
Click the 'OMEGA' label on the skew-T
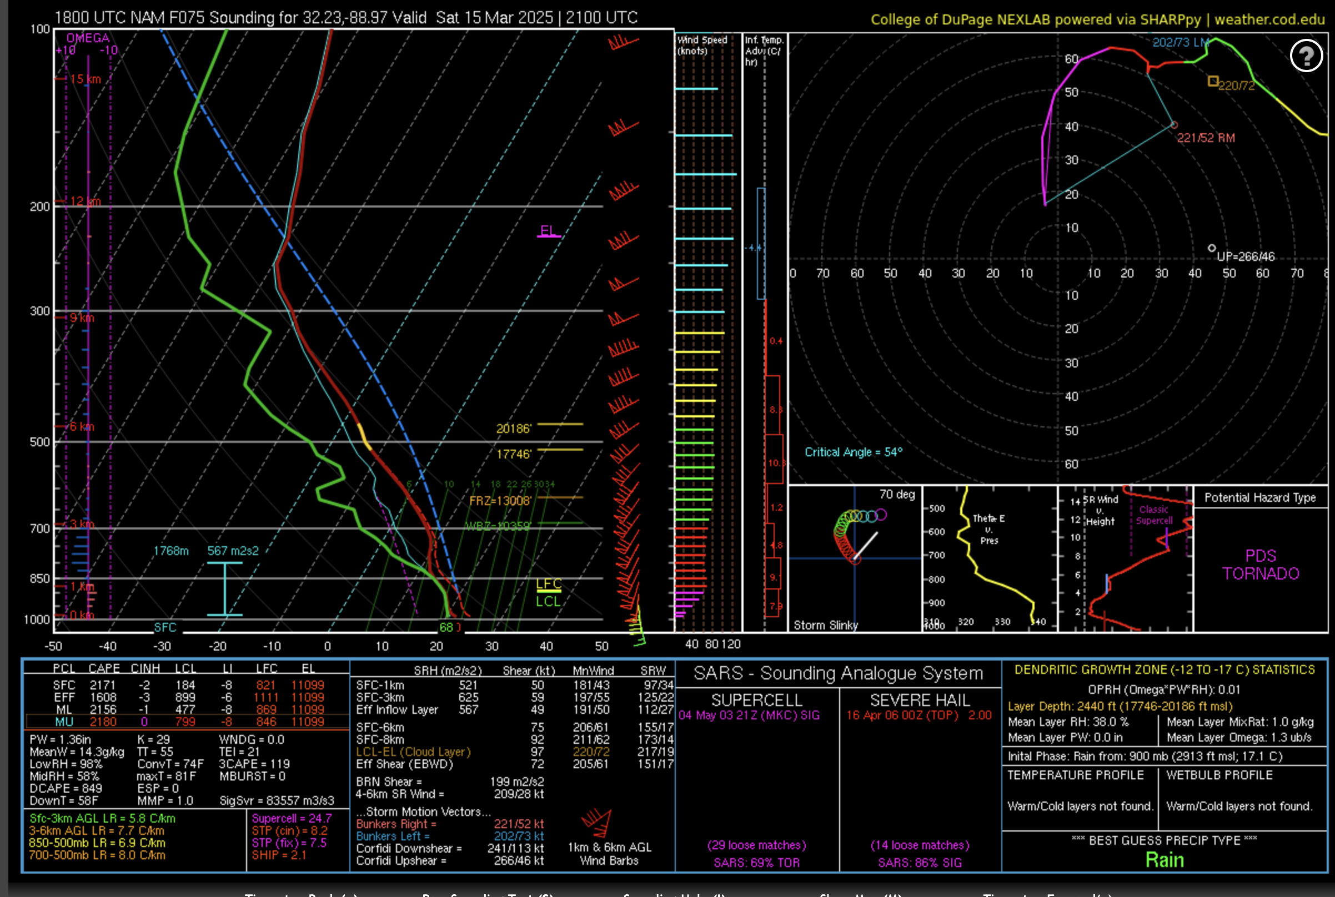pos(88,38)
